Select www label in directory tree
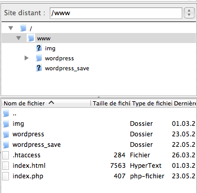 (x=43, y=38)
